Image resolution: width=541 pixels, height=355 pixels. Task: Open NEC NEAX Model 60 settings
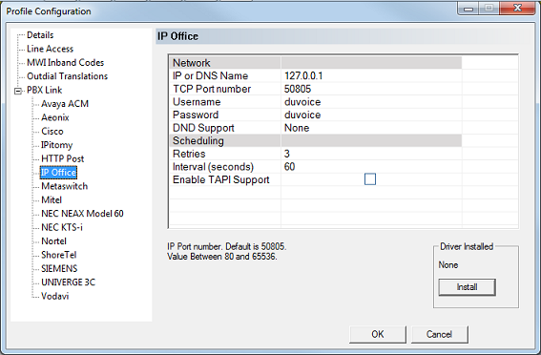pyautogui.click(x=82, y=214)
